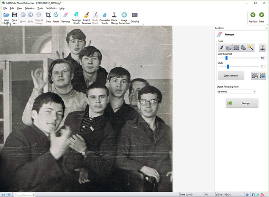Screen dimensions: 269x197
Task: Click the Save as floppy disk icon
Action: (x=15, y=15)
